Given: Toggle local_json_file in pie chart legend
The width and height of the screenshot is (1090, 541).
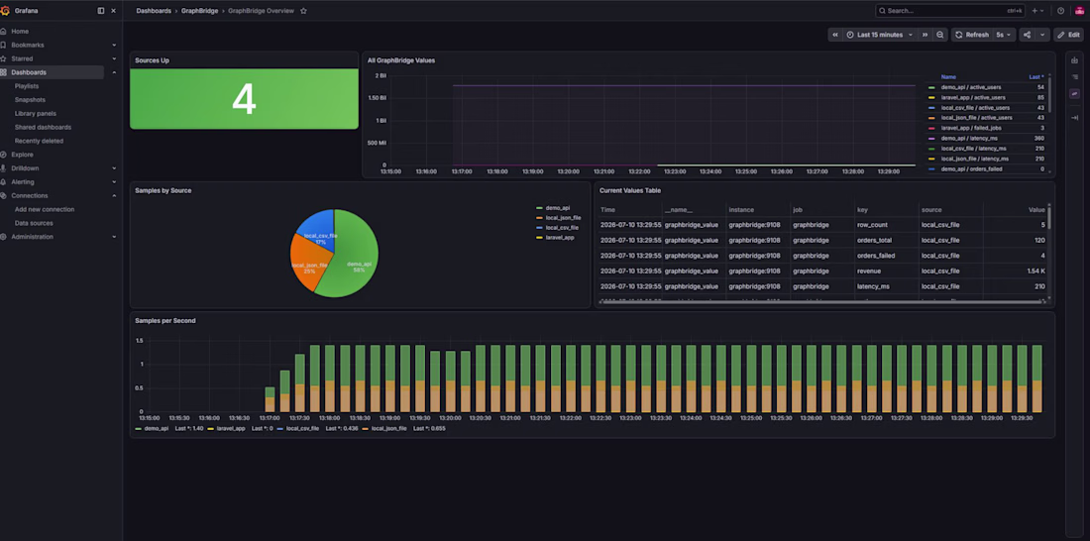Looking at the screenshot, I should (x=563, y=218).
